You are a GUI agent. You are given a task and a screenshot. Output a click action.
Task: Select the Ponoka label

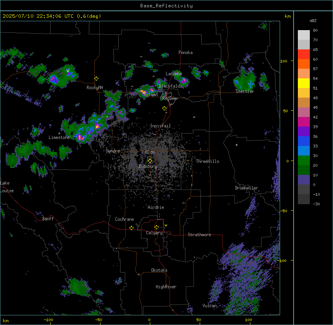pyautogui.click(x=185, y=52)
